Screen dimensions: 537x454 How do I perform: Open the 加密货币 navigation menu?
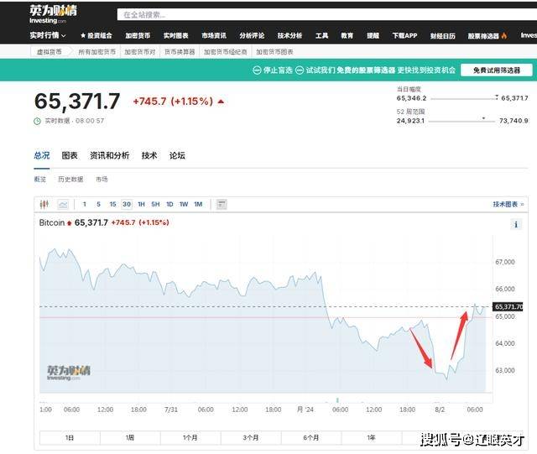pos(137,36)
